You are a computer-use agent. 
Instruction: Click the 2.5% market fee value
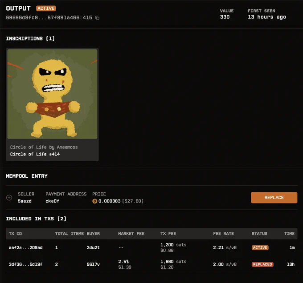click(123, 262)
